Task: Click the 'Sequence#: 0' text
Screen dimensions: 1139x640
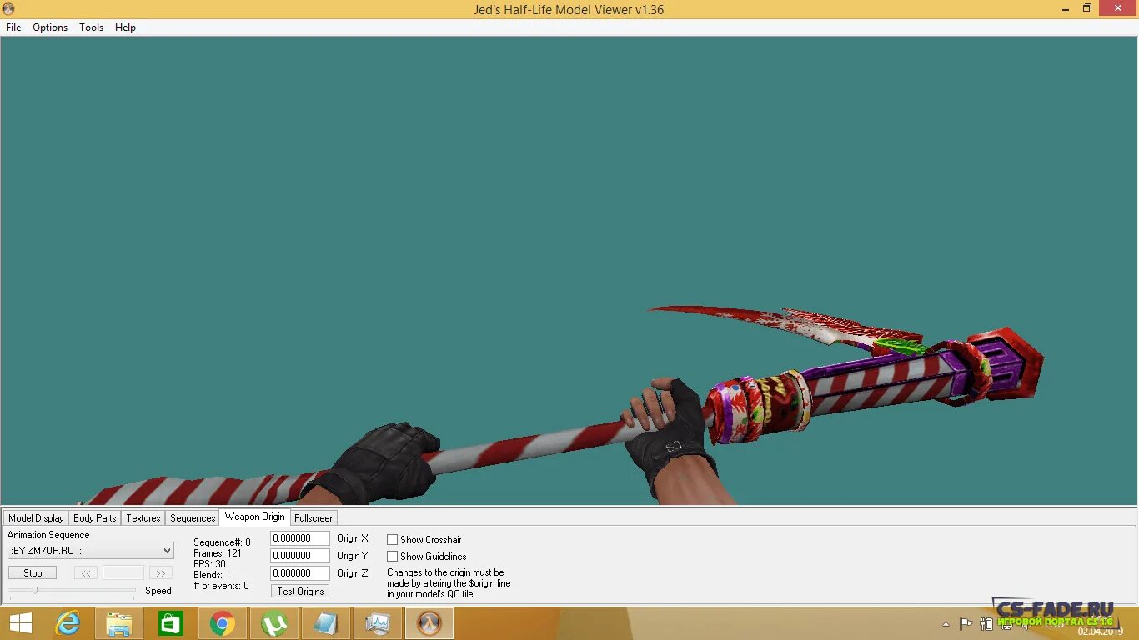Action: click(x=222, y=542)
